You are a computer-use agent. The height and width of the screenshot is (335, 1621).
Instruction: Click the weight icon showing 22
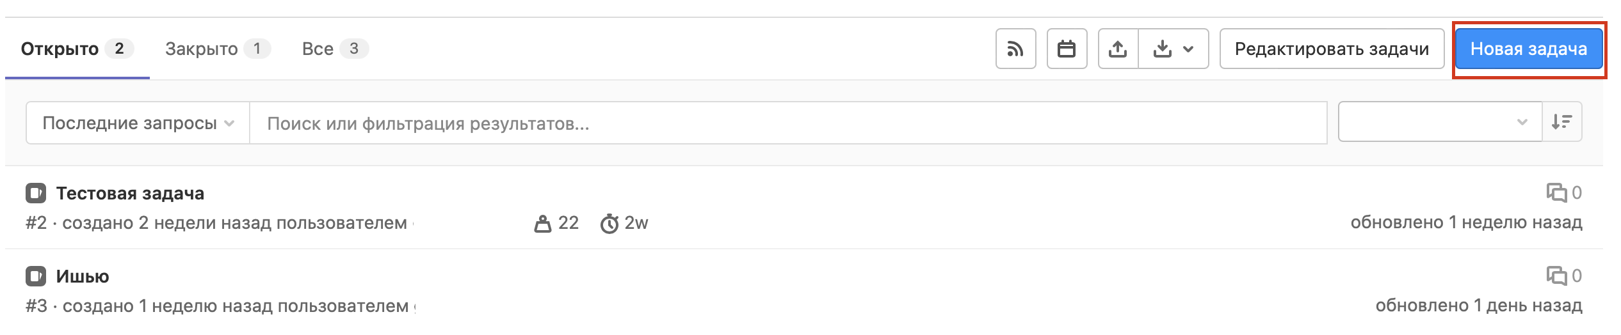point(543,223)
